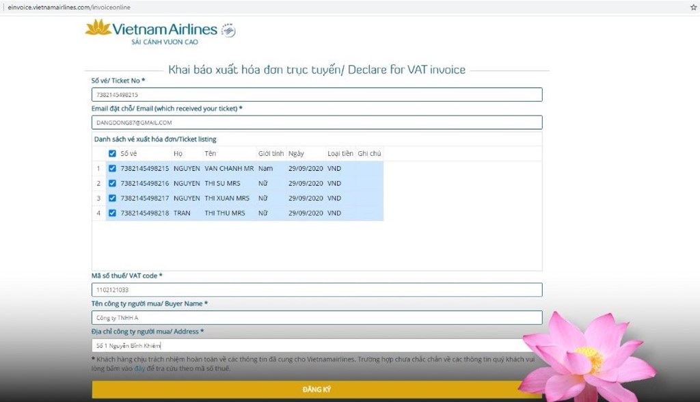Bookmark the page with the star icon
Screen dimensions: 700x402
(694, 7)
